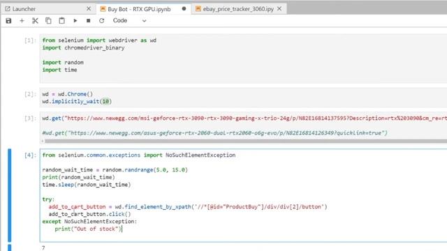The height and width of the screenshot is (251, 447).
Task: Click horizontal scrollbar in cell 3
Action: click(245, 141)
